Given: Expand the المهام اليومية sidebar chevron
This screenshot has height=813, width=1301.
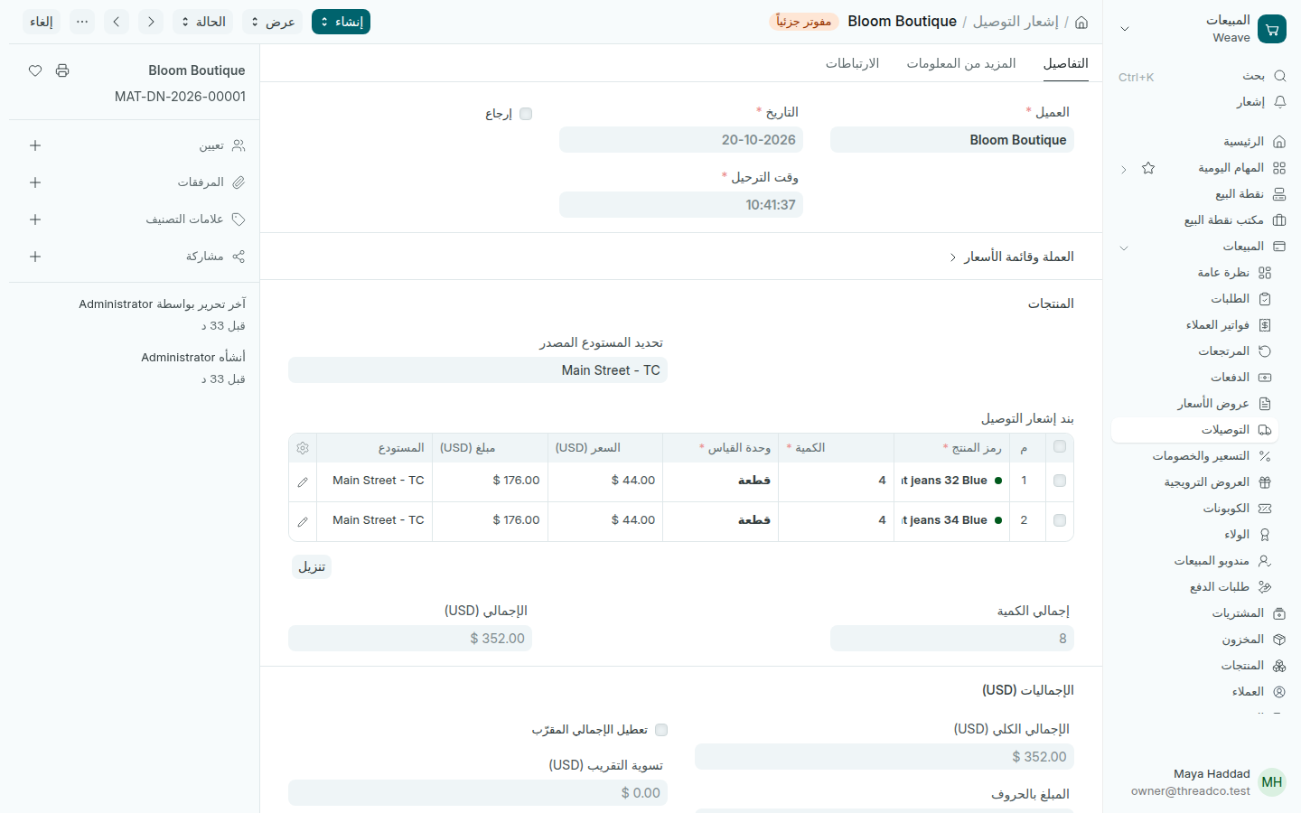Looking at the screenshot, I should tap(1124, 169).
